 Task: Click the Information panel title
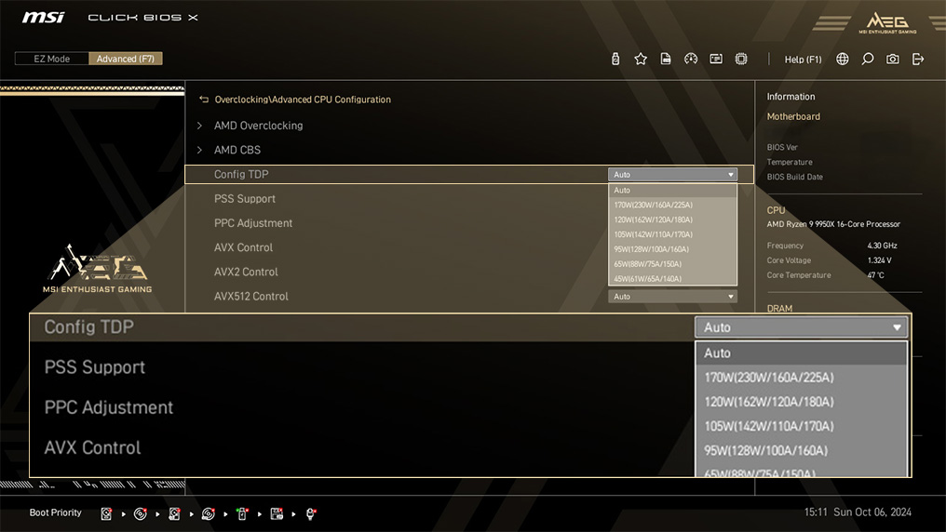[x=791, y=97]
